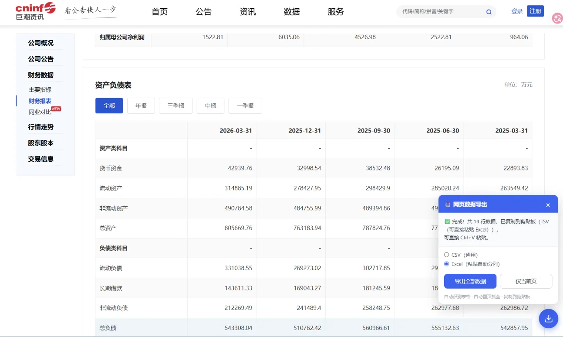The image size is (563, 337).
Task: Click the 长期借款 row label
Action: coord(111,288)
